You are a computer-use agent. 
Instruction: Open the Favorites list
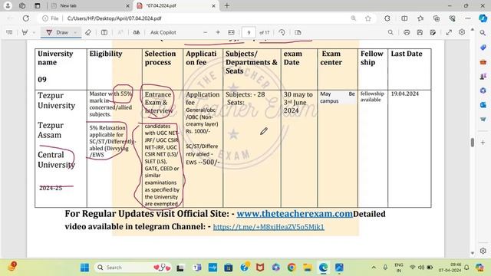click(420, 18)
